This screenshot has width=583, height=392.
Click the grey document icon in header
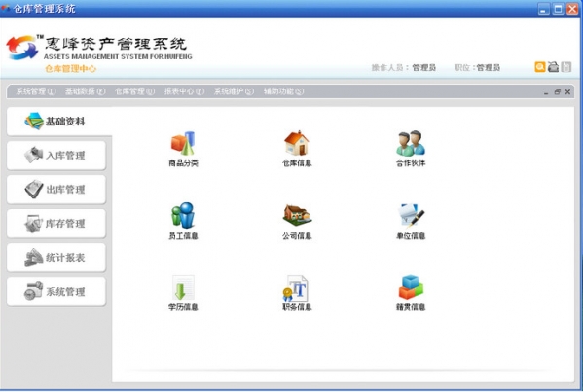tap(565, 67)
